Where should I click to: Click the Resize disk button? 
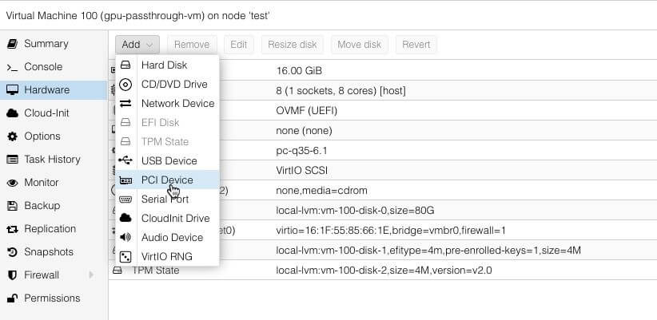click(293, 45)
